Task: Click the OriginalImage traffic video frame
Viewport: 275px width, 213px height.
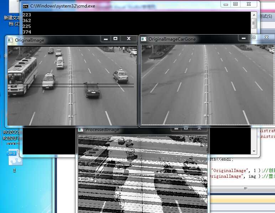Action: coord(72,86)
